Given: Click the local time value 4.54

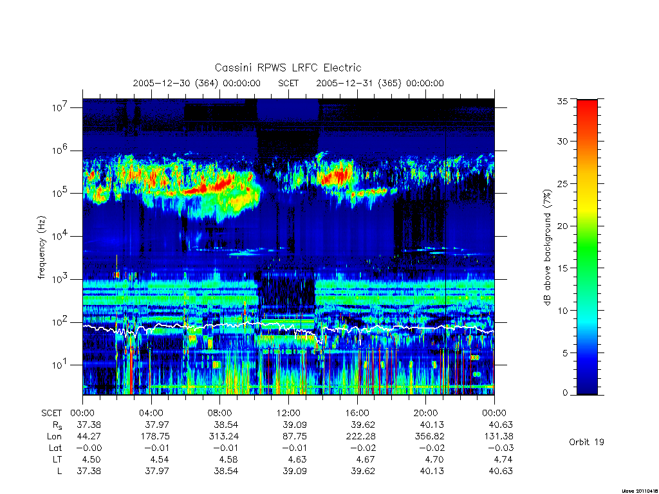Looking at the screenshot, I should click(x=160, y=459).
